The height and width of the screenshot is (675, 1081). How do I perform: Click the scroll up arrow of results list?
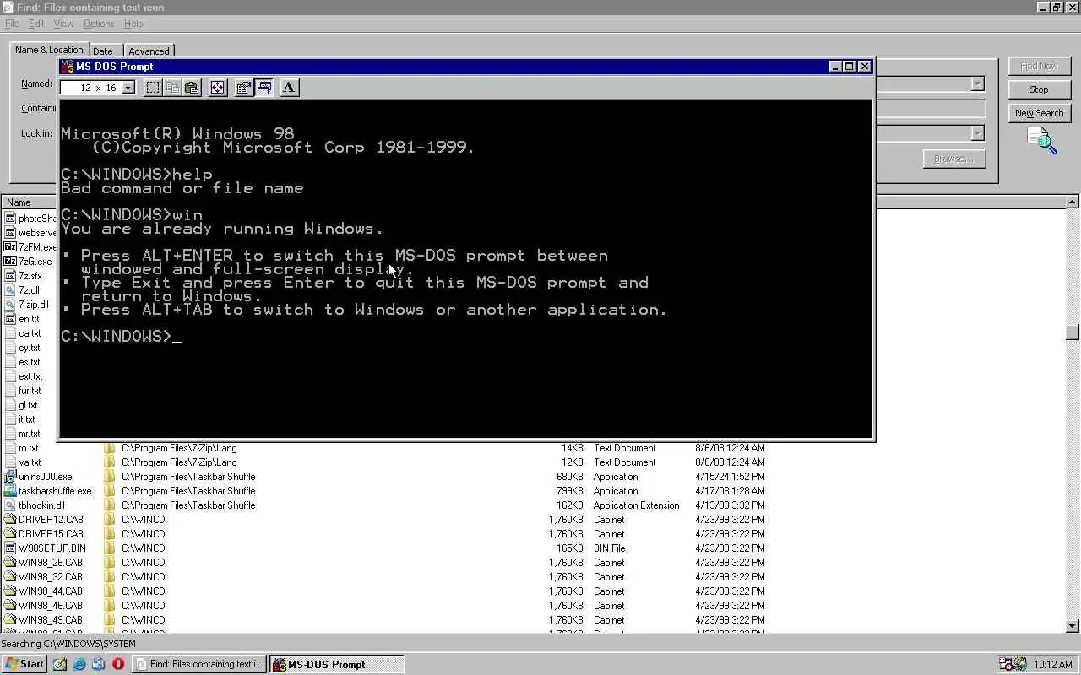(1073, 202)
